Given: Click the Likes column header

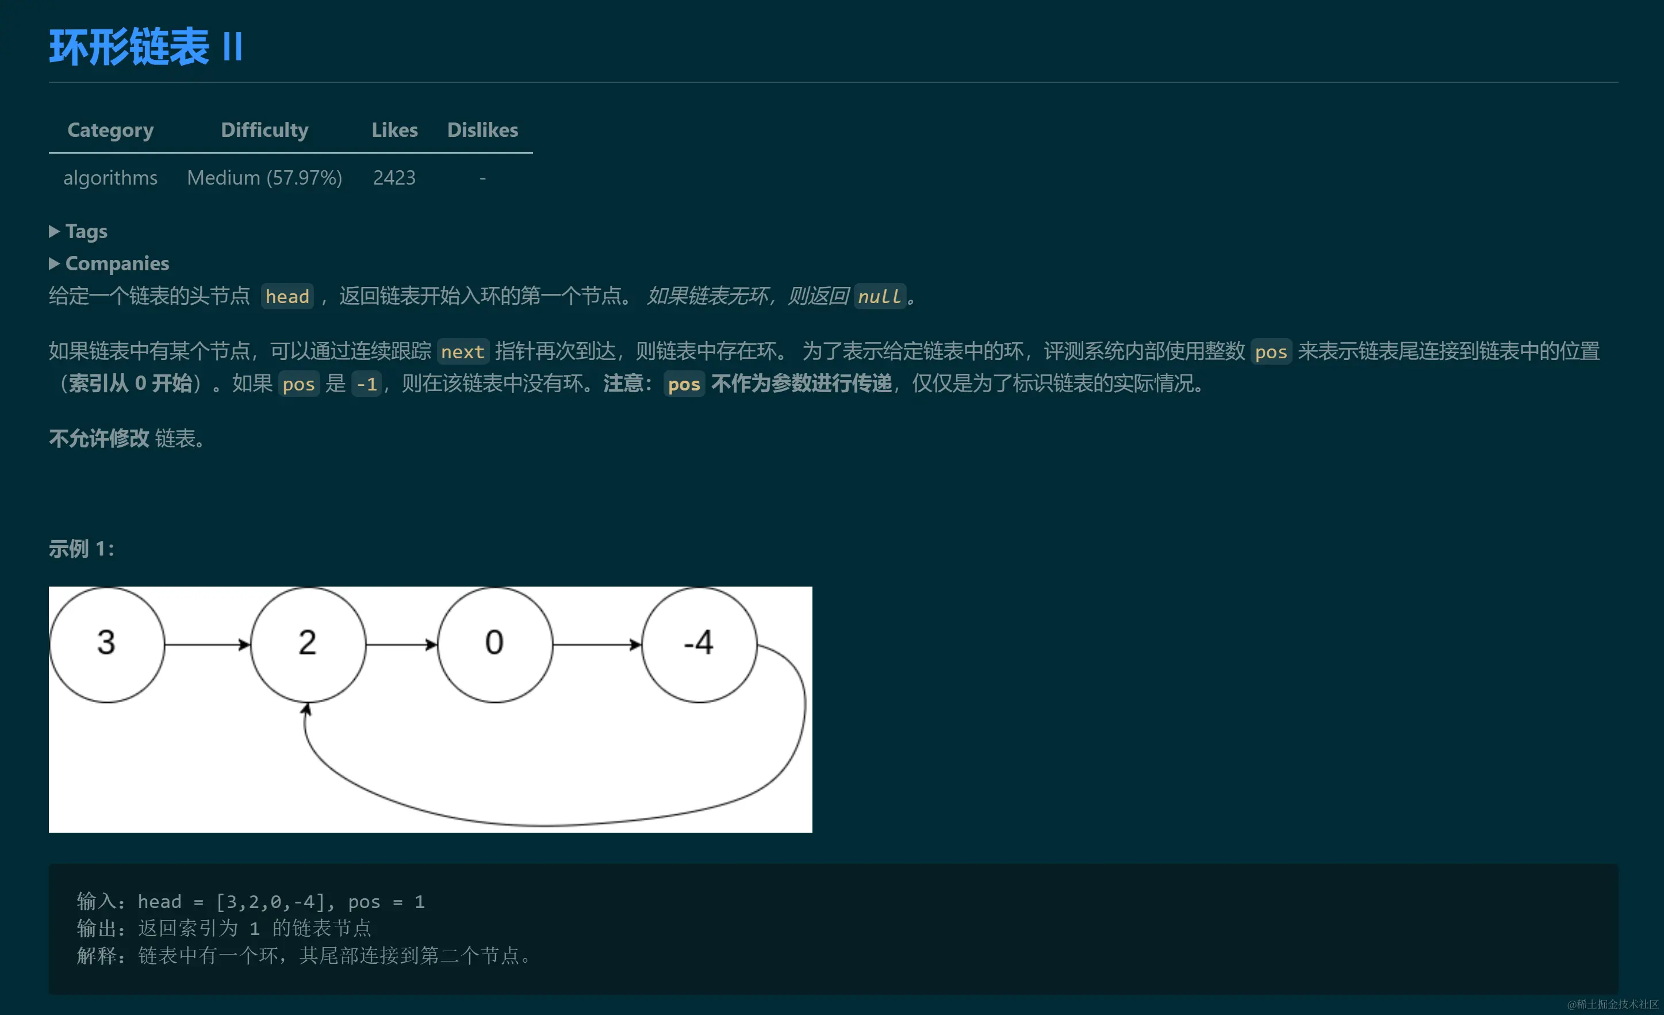Looking at the screenshot, I should (394, 129).
